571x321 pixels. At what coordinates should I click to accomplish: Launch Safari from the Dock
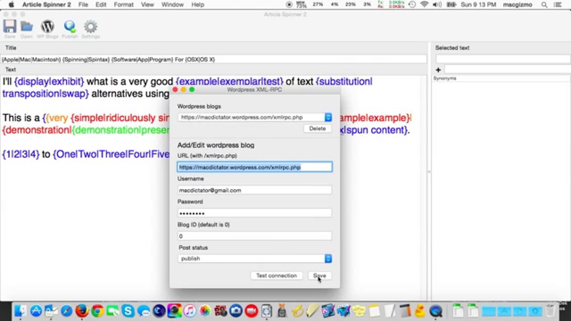[x=66, y=311]
